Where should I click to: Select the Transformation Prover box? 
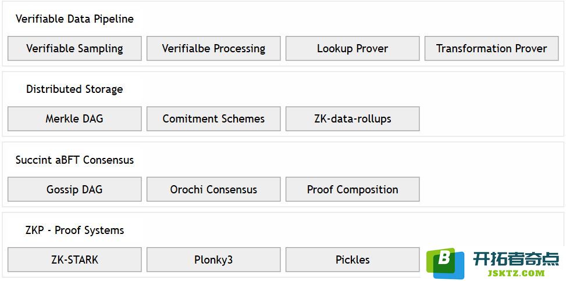[492, 48]
